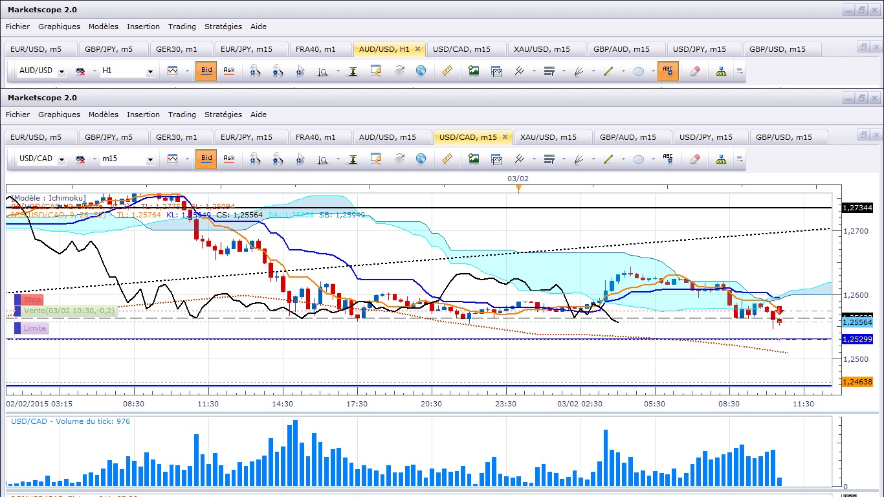Select the green trend line tool in USD/CAD toolbar
The width and height of the screenshot is (884, 497).
pos(608,159)
